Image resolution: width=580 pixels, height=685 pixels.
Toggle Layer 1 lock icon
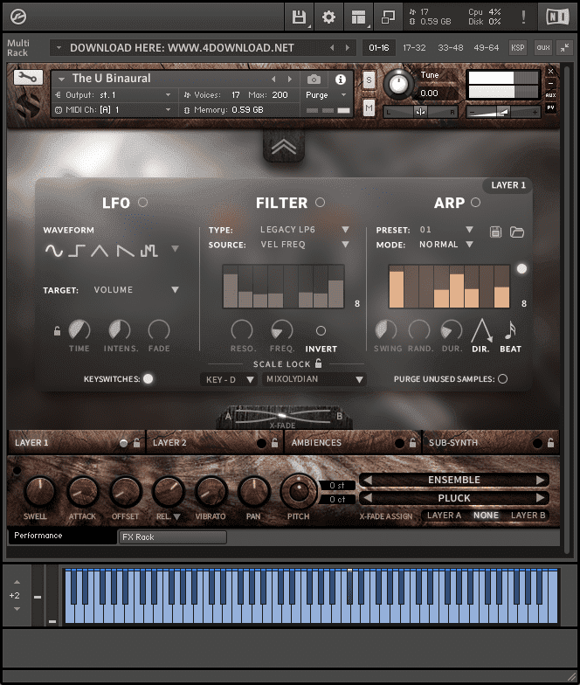(x=136, y=442)
